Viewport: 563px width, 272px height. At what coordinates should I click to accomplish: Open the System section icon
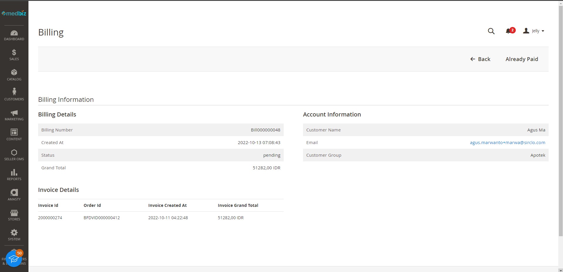pyautogui.click(x=14, y=234)
